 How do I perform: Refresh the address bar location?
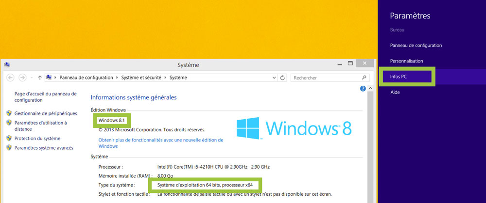point(282,78)
